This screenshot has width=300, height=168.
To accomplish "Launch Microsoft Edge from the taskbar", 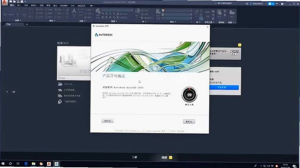I will (26, 164).
